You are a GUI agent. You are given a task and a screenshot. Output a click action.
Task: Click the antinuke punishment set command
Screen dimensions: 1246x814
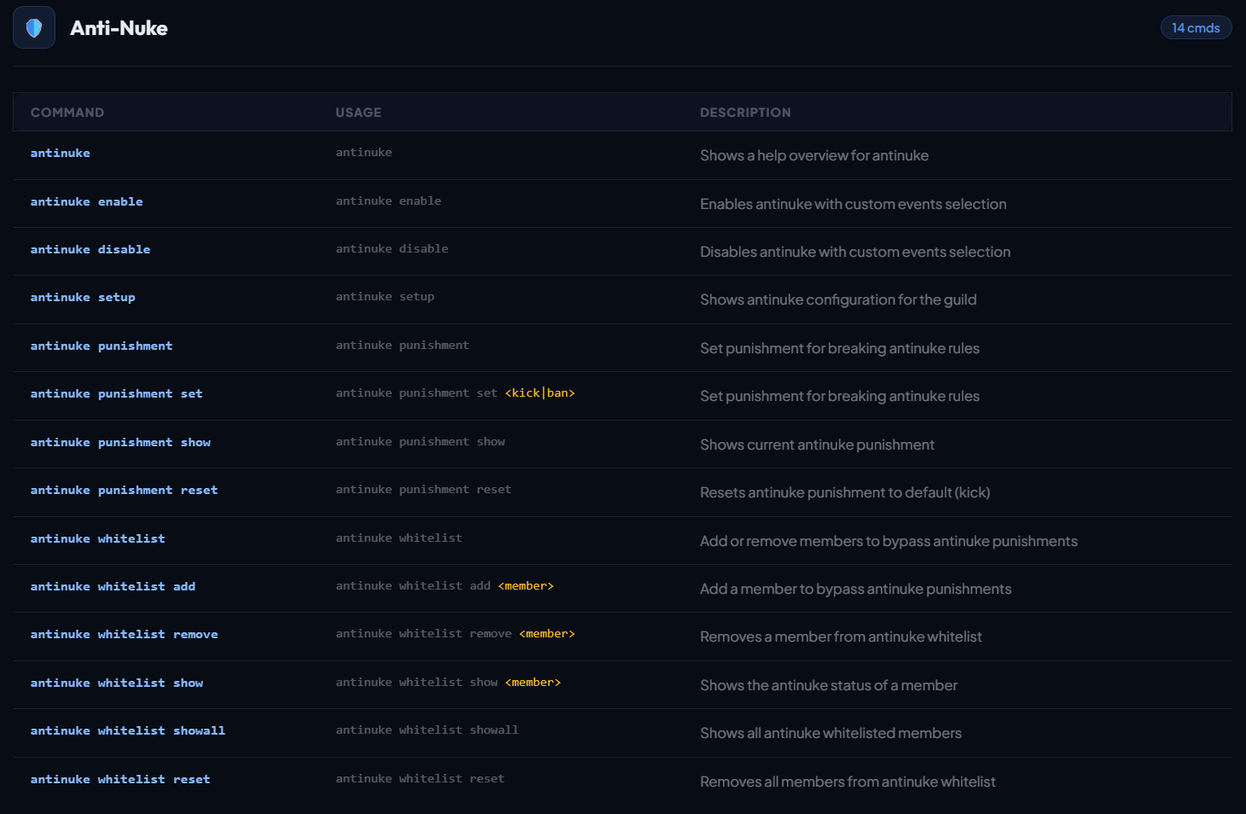pos(117,394)
